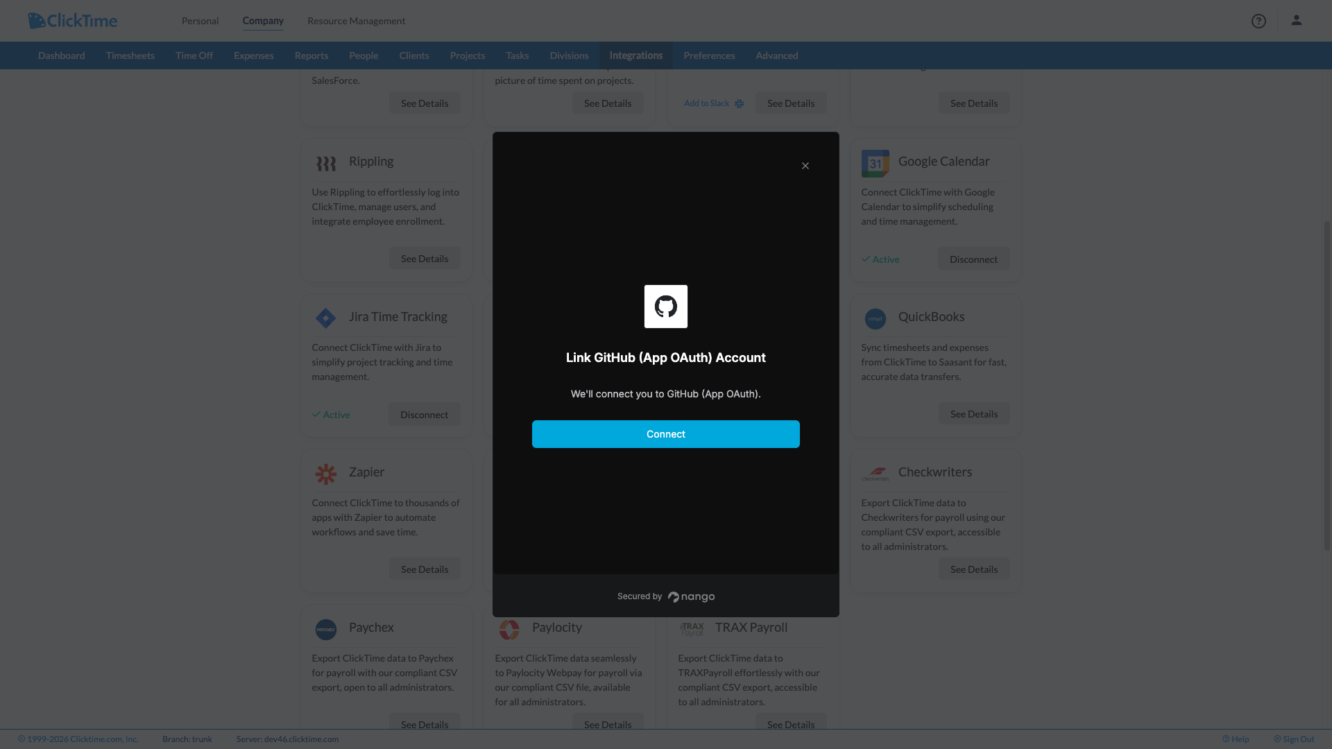Click the Paylocity logo icon
The image size is (1332, 749).
click(x=509, y=630)
